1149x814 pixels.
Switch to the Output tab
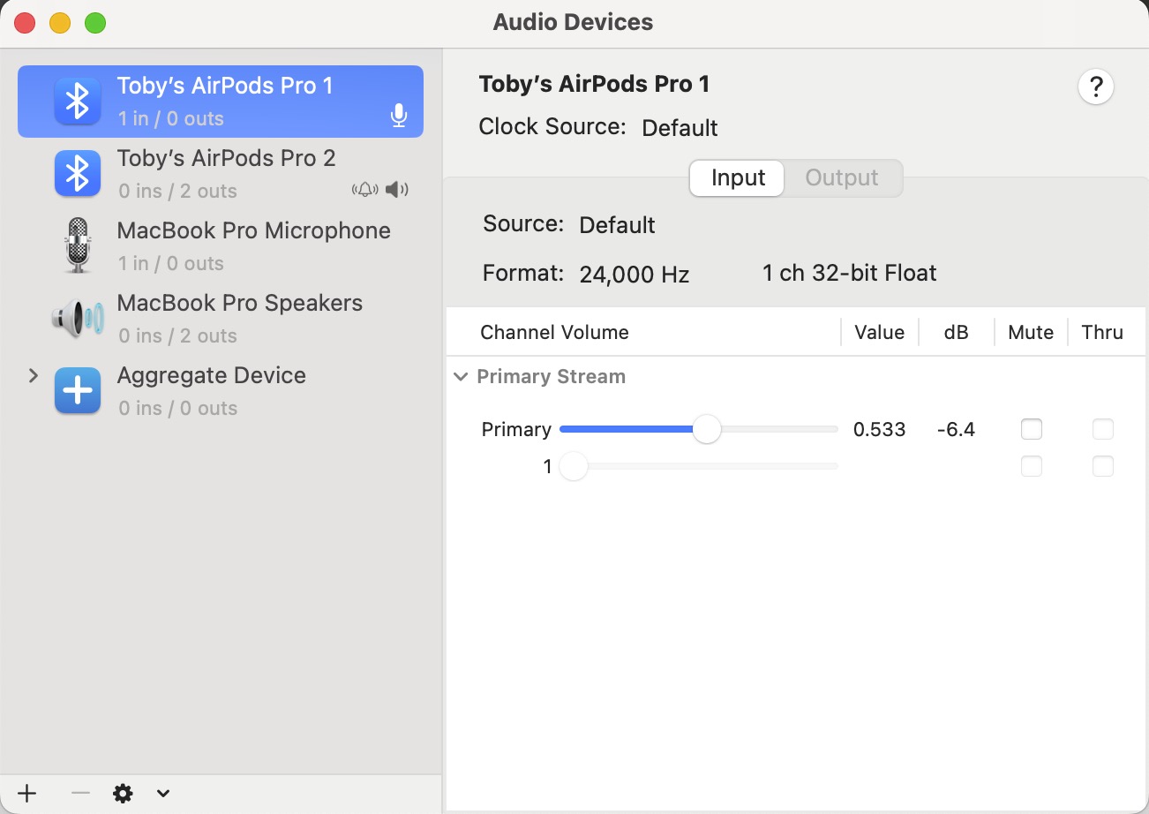[x=842, y=177]
